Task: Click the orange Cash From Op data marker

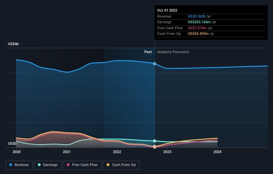Action: 155,146
